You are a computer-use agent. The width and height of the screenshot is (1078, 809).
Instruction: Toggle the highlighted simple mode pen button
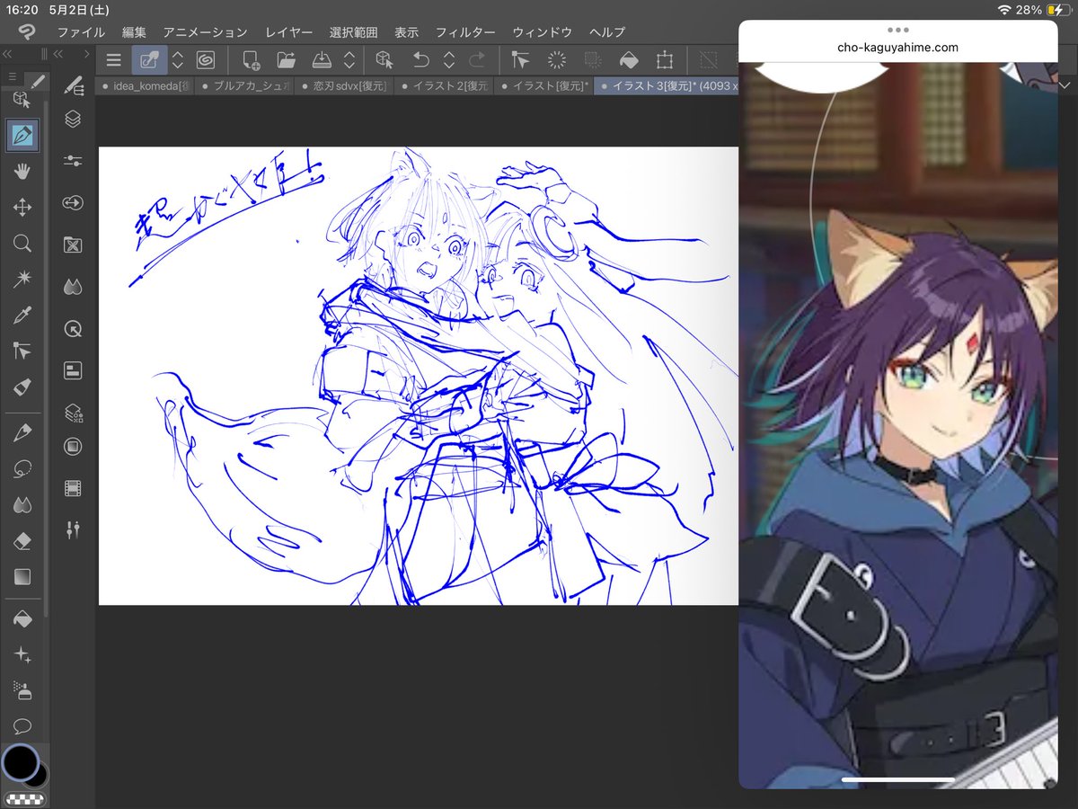tap(149, 60)
